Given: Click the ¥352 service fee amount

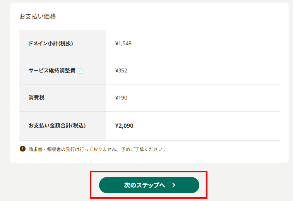Looking at the screenshot, I should [x=121, y=70].
